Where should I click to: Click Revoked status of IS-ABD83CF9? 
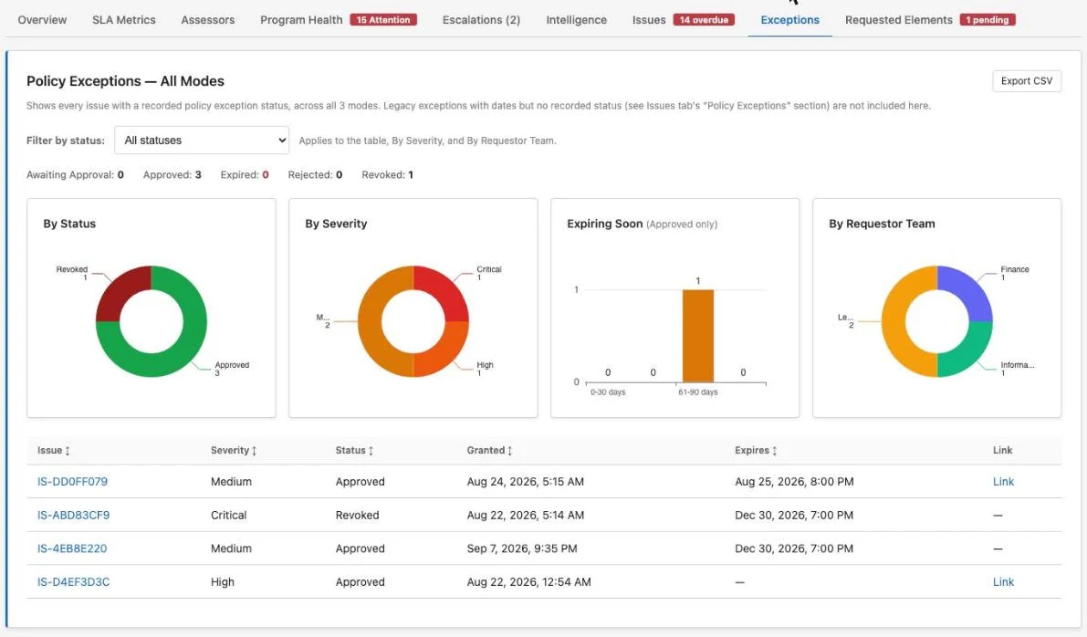[x=357, y=515]
